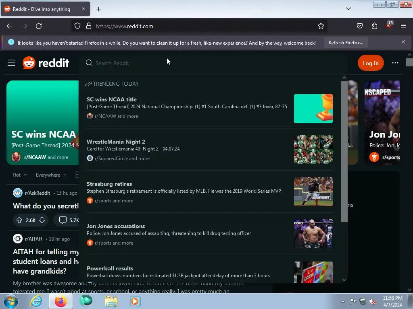The height and width of the screenshot is (309, 413).
Task: Click the page vertical scrollbar thumb
Action: (x=409, y=62)
